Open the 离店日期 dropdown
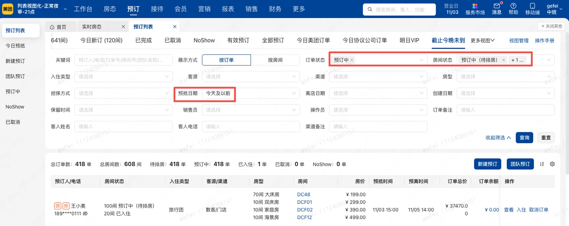569x226 pixels. (378, 93)
